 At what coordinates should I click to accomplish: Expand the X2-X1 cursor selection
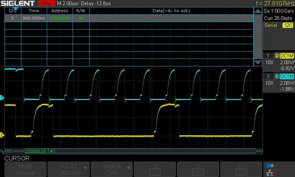pyautogui.click(x=69, y=169)
